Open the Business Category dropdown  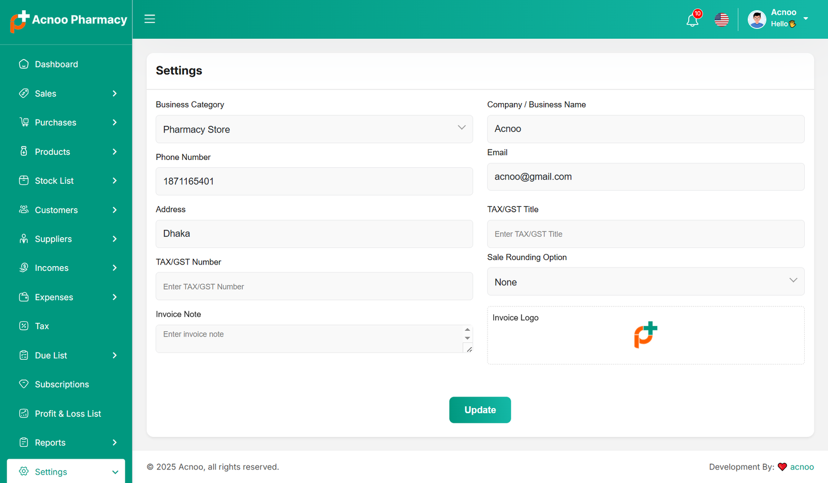[x=314, y=129]
